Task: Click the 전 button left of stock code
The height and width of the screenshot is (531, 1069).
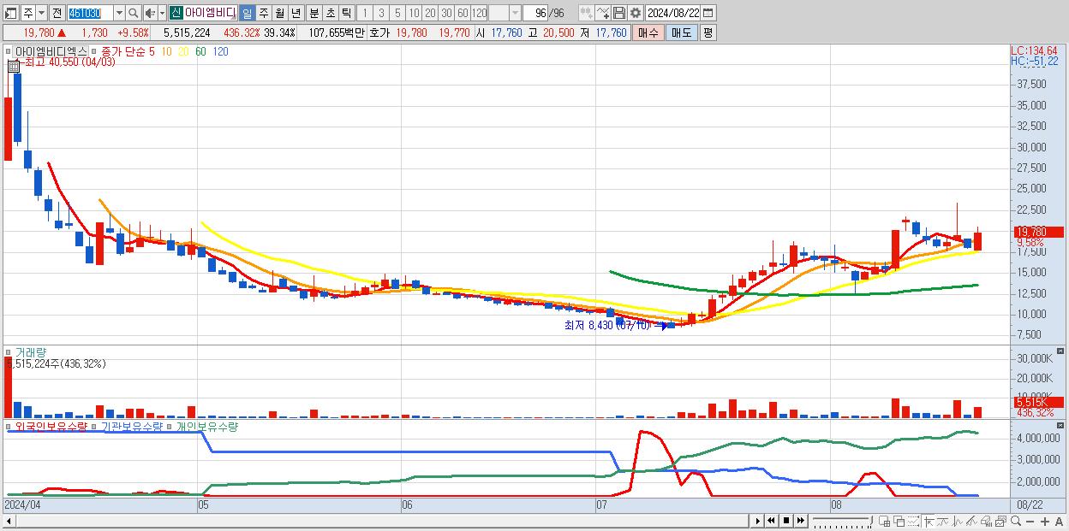Action: tap(57, 13)
